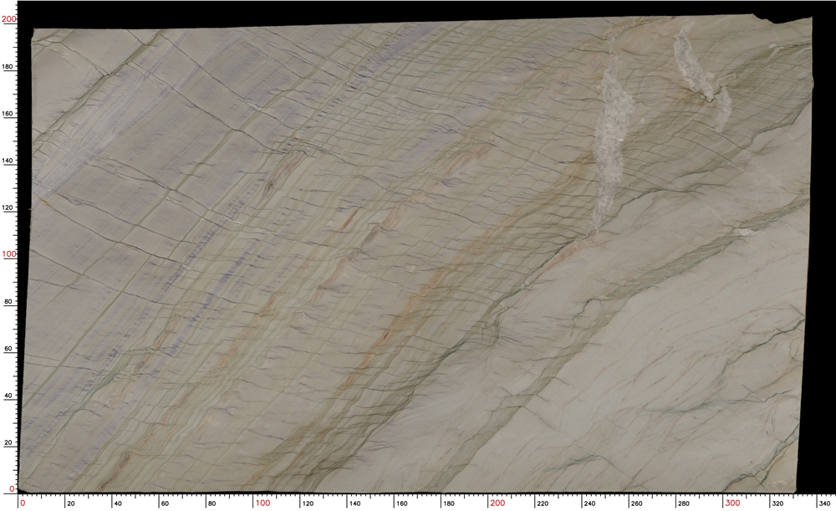Viewport: 836px width, 511px height.
Task: Select the 180 label on the left ruler
Action: click(x=8, y=67)
